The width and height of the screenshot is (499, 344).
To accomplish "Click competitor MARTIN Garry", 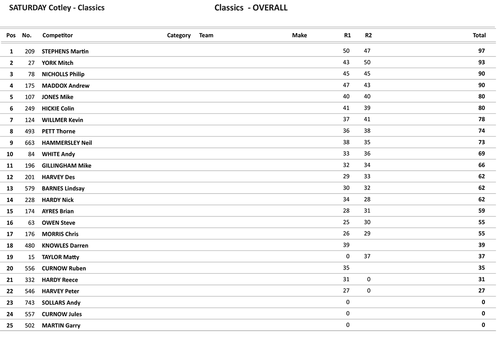I will pyautogui.click(x=61, y=326).
